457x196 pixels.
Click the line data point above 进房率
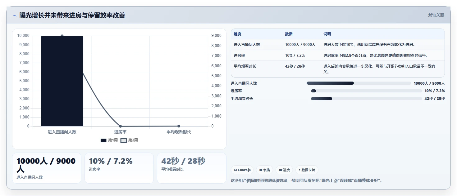[120, 126]
